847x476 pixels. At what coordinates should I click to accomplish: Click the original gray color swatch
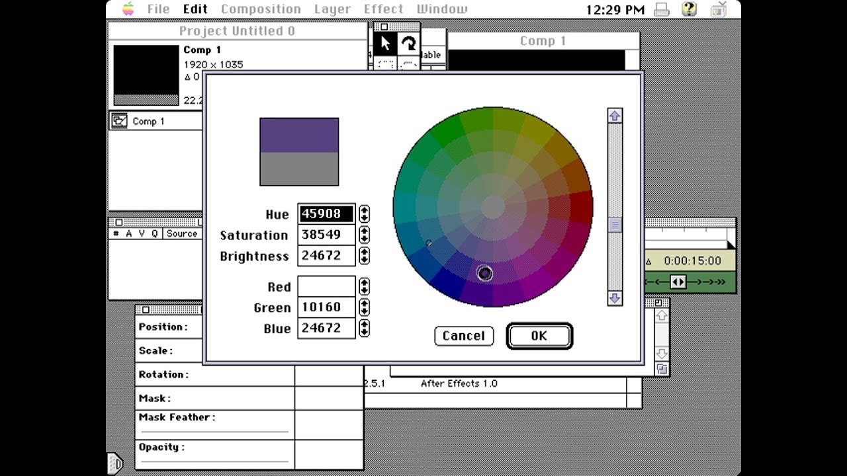click(299, 169)
